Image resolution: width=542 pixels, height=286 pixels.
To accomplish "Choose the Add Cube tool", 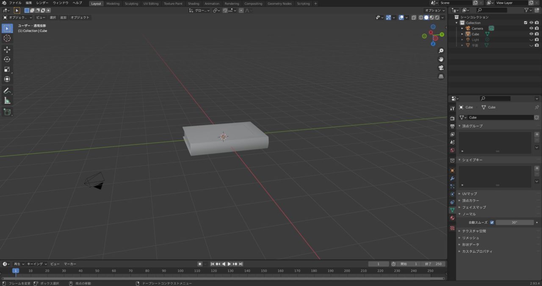I will pyautogui.click(x=7, y=112).
